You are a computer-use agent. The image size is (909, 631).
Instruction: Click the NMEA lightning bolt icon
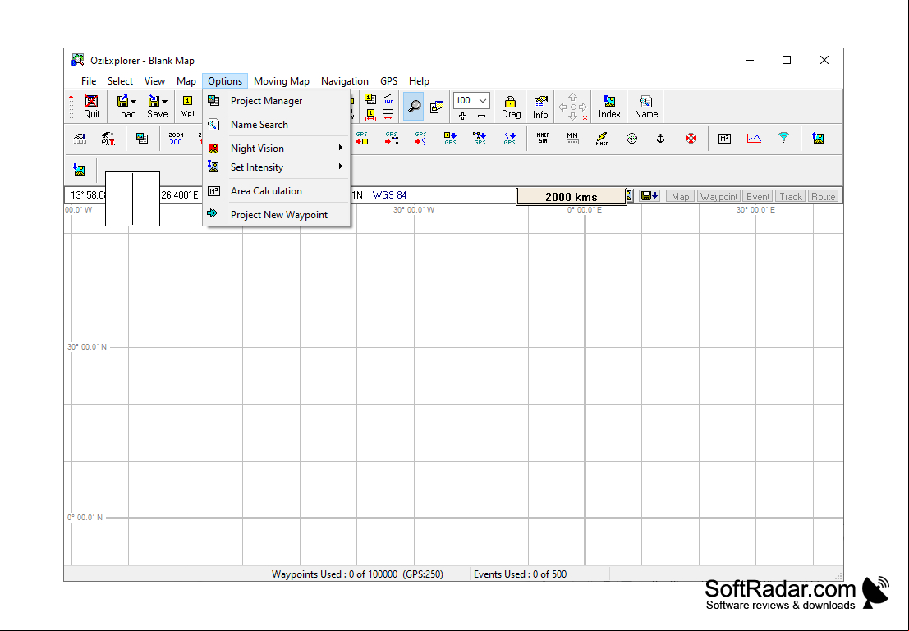click(602, 139)
